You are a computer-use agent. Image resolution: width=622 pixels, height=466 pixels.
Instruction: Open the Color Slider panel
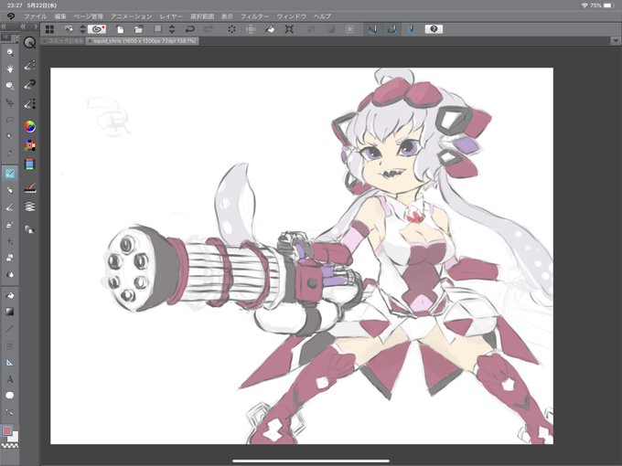pos(30,164)
